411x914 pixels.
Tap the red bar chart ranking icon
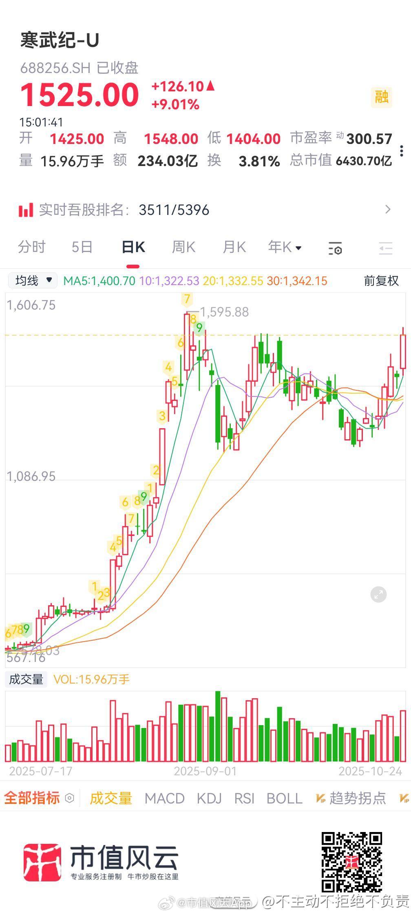(26, 210)
